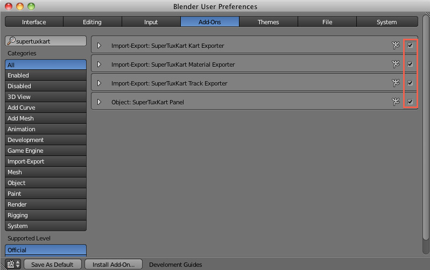Viewport: 430px width, 270px height.
Task: Select the Import-Export category
Action: (x=46, y=161)
